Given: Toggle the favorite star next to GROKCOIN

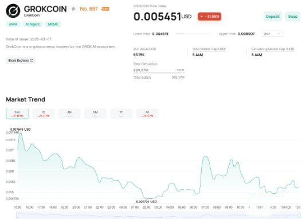Looking at the screenshot, I should click(73, 9).
